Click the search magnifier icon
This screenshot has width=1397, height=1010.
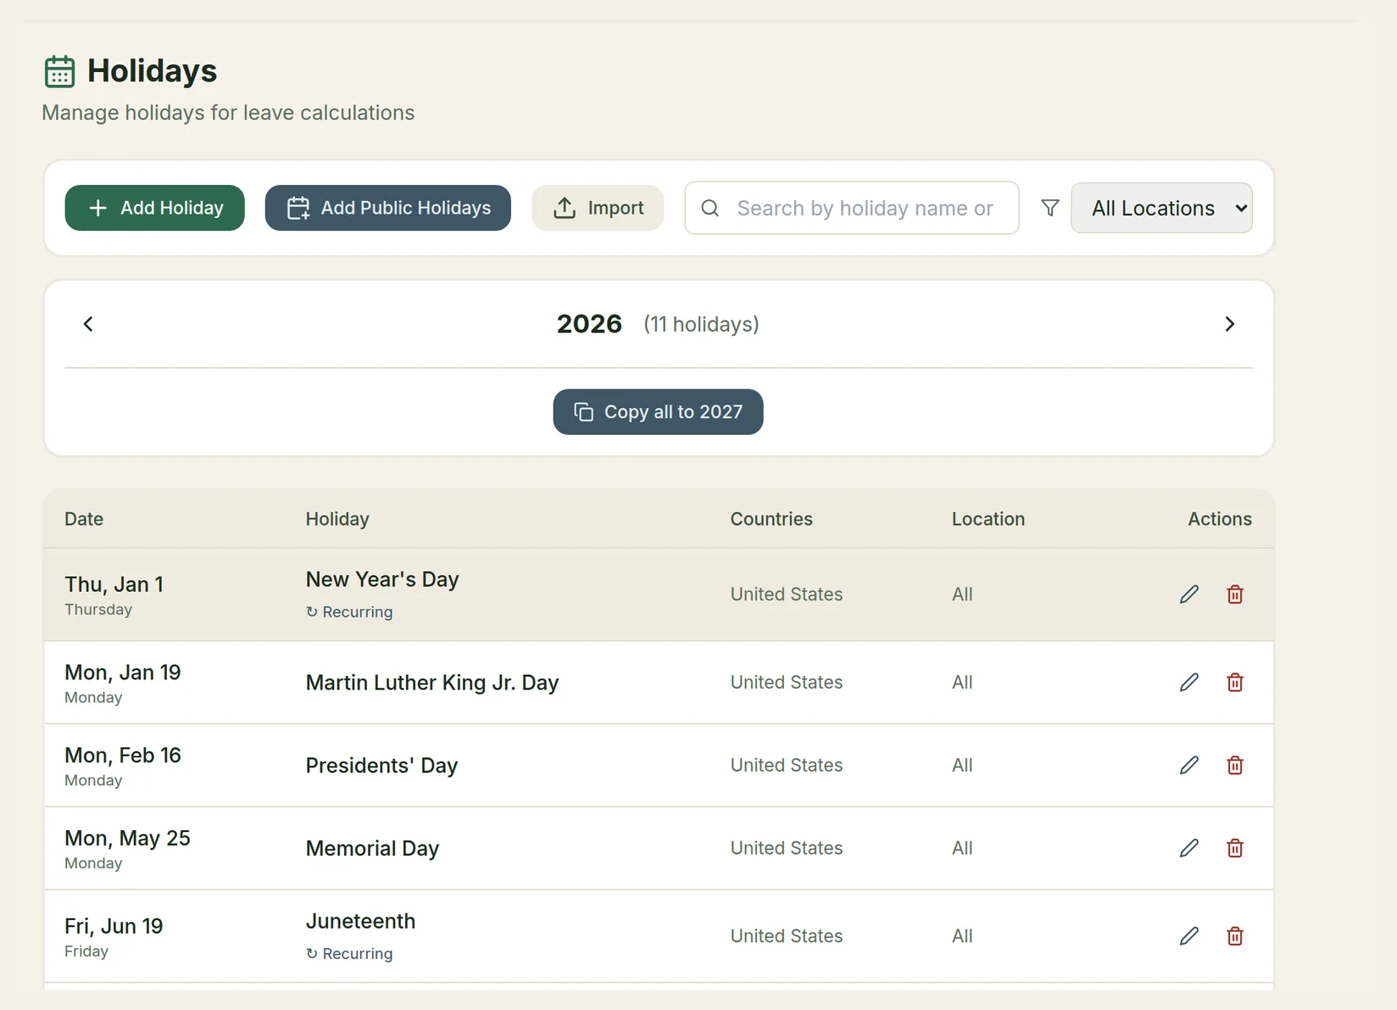(x=710, y=208)
